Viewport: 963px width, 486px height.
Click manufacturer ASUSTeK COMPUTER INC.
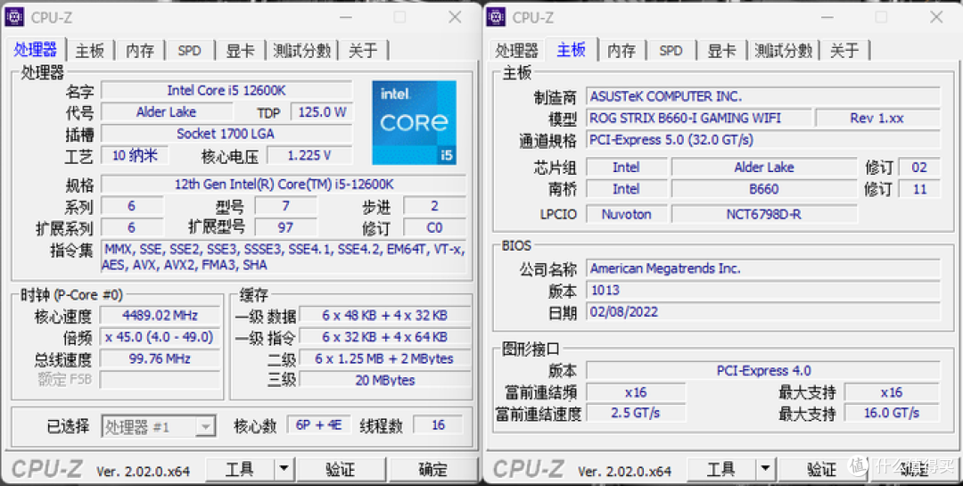(x=762, y=96)
